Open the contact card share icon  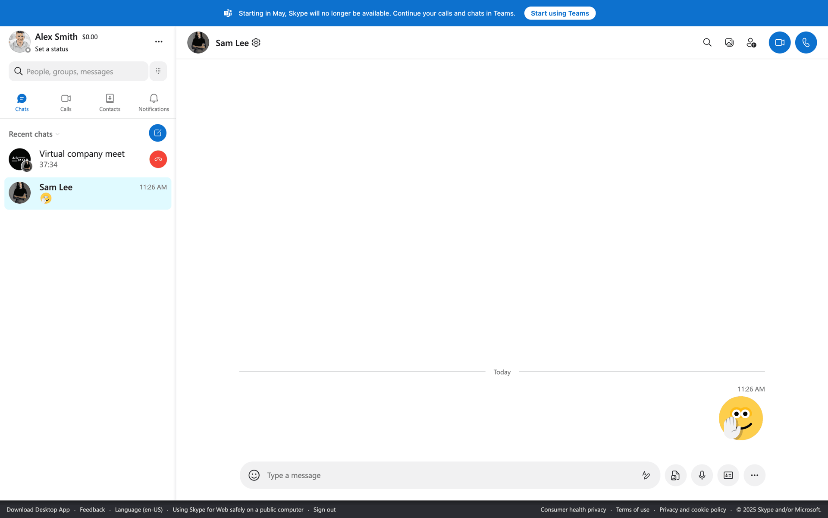(x=728, y=475)
